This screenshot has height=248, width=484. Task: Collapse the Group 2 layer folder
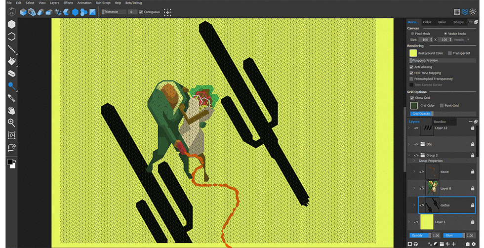pos(409,155)
